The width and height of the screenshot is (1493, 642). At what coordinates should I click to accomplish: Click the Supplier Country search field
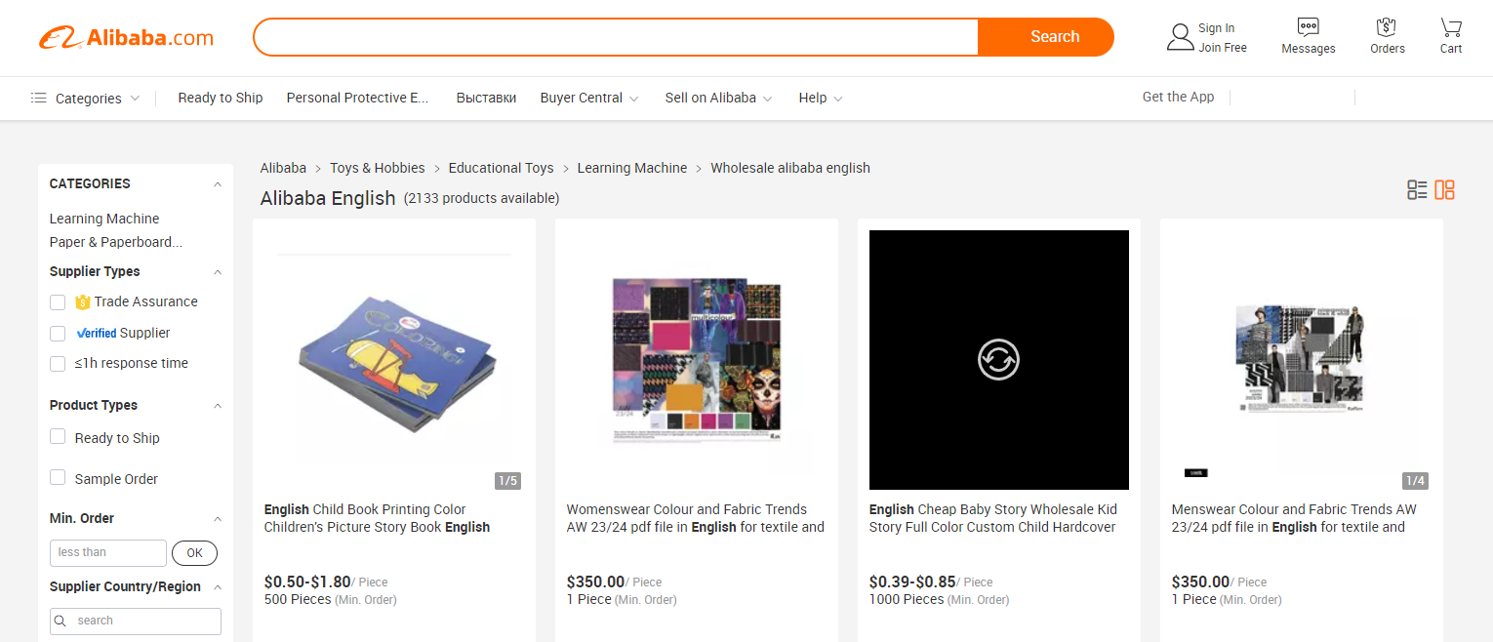tap(144, 621)
